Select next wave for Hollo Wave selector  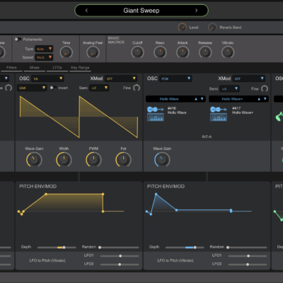point(202,99)
